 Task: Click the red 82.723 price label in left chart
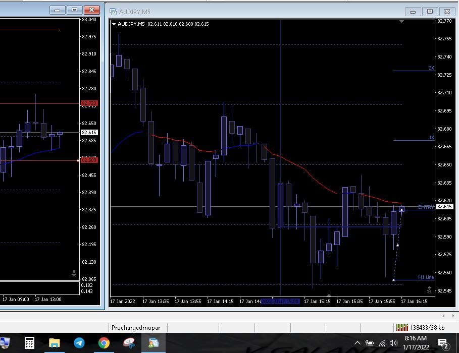[x=89, y=103]
